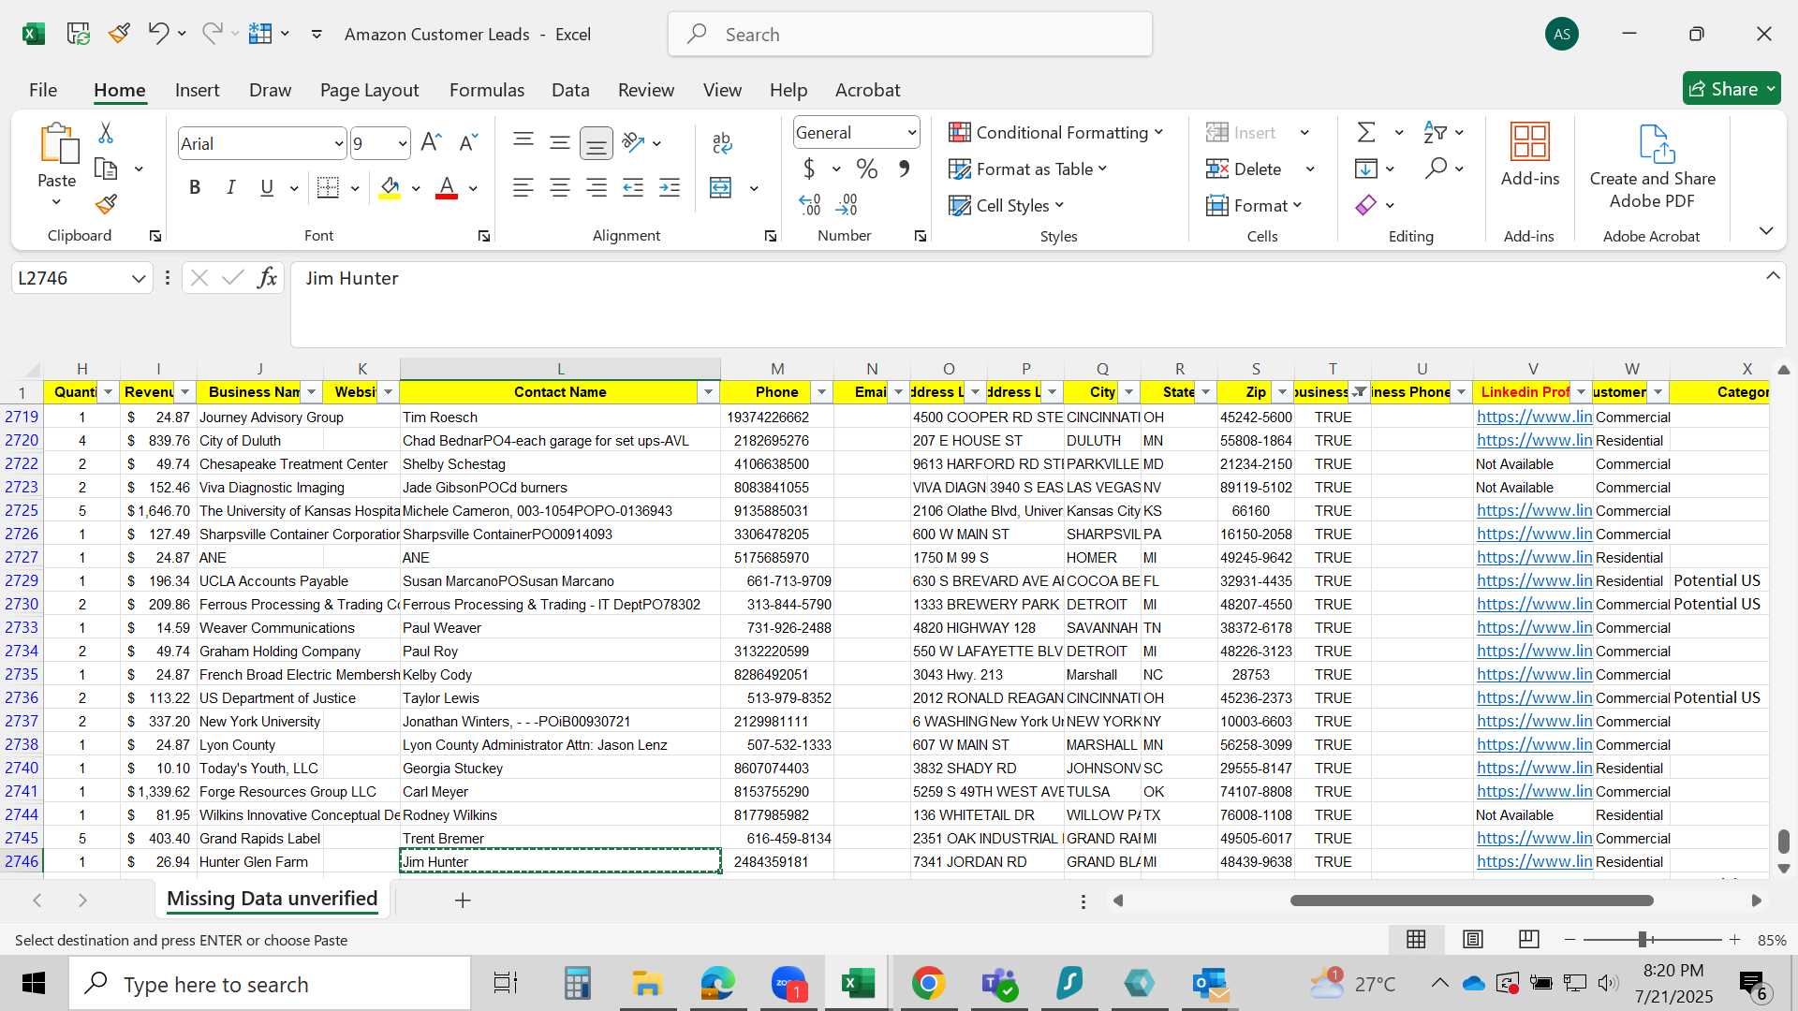Toggle Center horizontal alignment
The image size is (1798, 1011).
click(x=560, y=188)
